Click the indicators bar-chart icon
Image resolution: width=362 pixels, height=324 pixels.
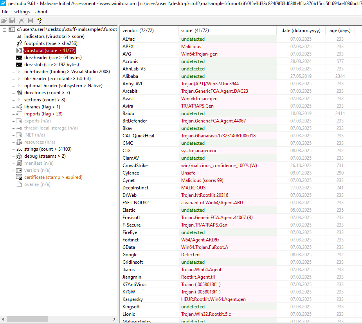[x=19, y=36]
